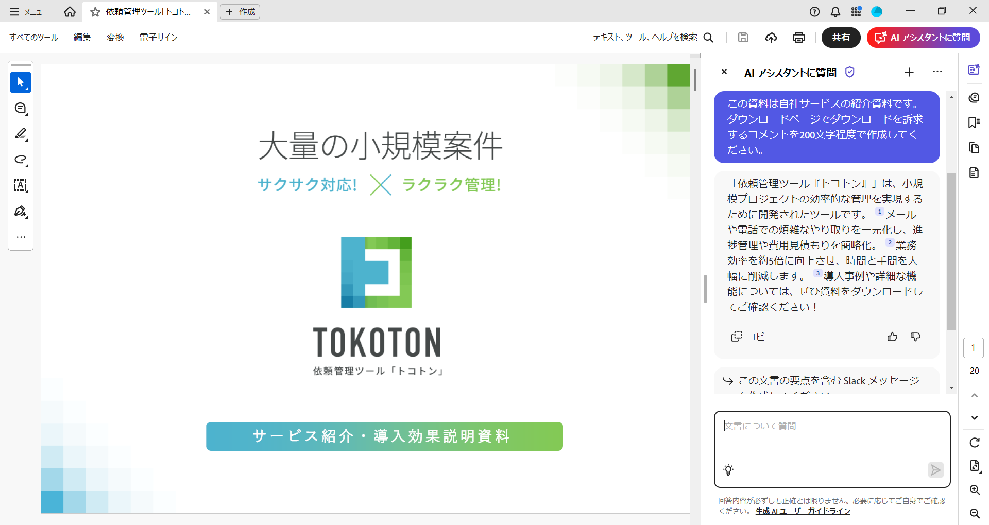Click the 共有 share button
Viewport: 989px width, 525px height.
(841, 37)
